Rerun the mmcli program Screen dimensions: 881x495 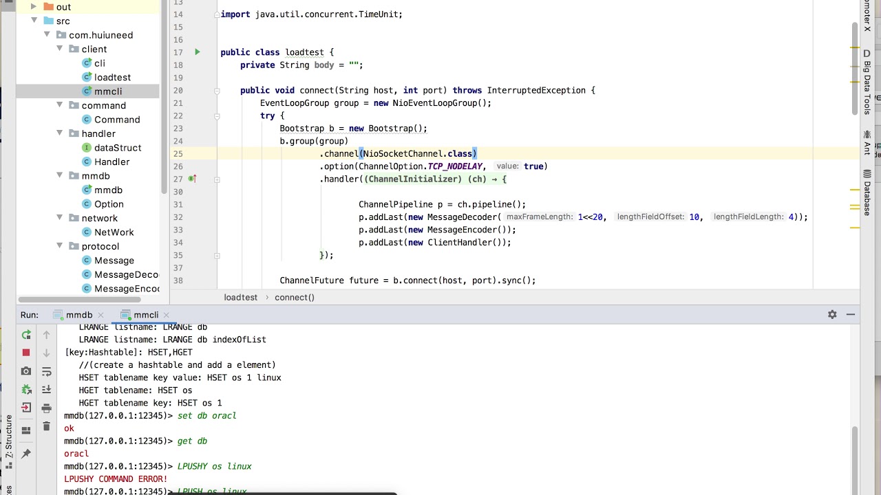click(x=26, y=335)
